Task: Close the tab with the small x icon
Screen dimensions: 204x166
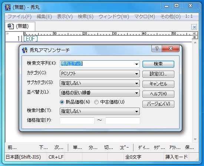Action: [194, 27]
